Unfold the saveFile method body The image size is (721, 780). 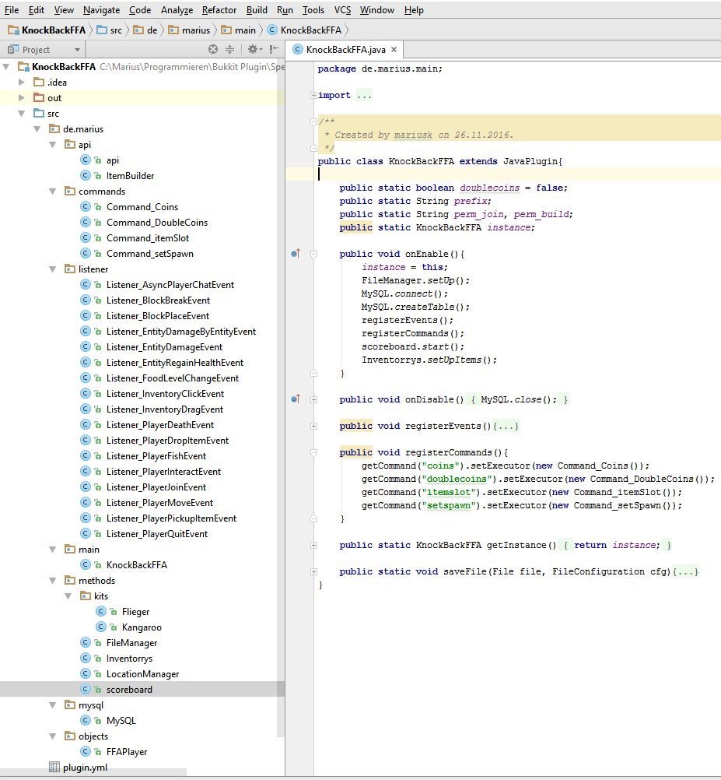click(x=313, y=571)
